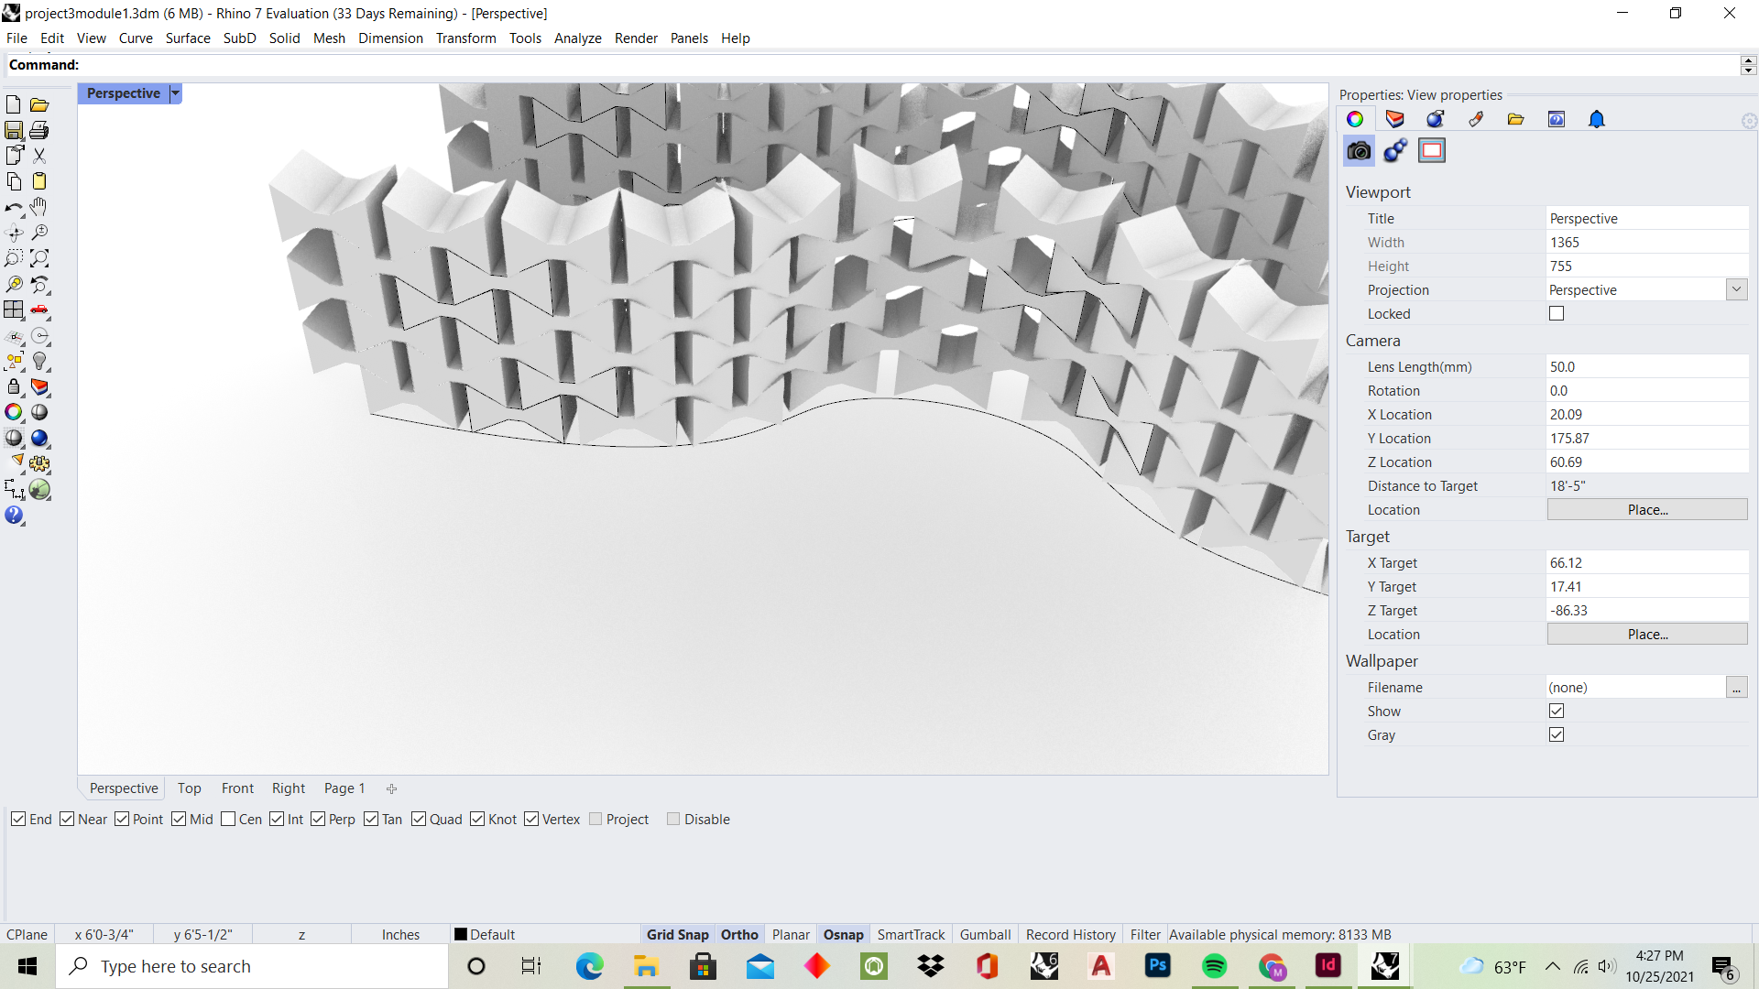Toggle the Gumball status bar button

click(985, 934)
